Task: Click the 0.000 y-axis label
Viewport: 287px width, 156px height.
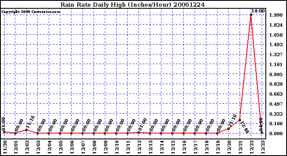Action: pyautogui.click(x=276, y=134)
